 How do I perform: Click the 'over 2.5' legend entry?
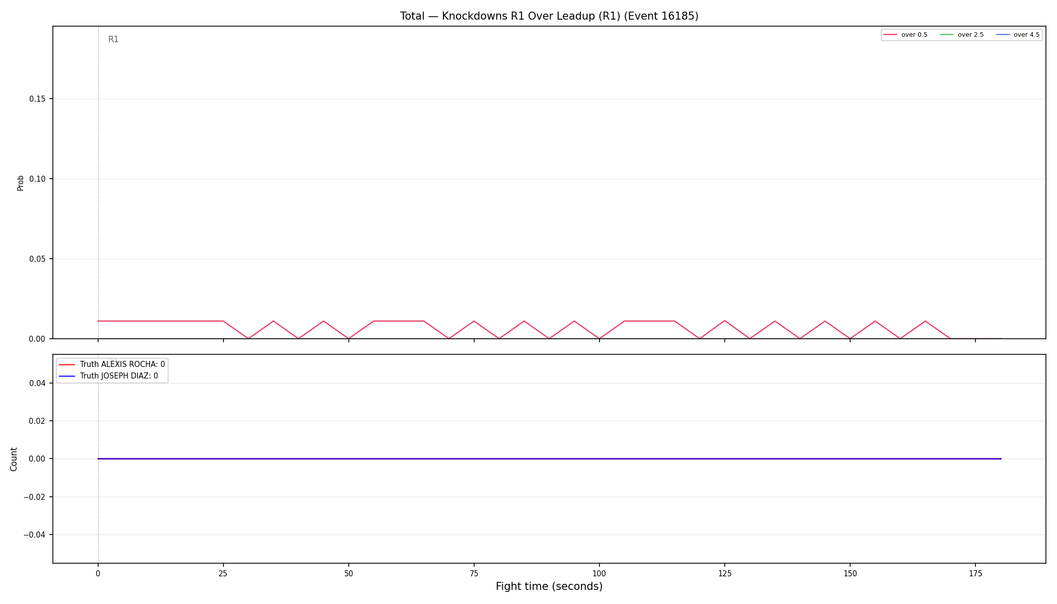coord(962,35)
